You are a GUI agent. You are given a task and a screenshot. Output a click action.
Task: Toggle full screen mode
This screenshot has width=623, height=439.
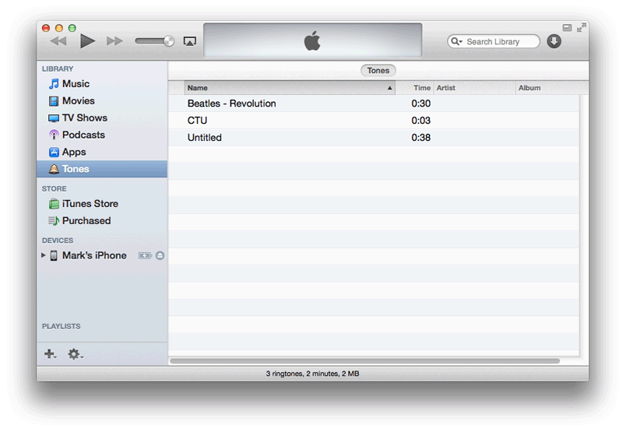point(581,28)
